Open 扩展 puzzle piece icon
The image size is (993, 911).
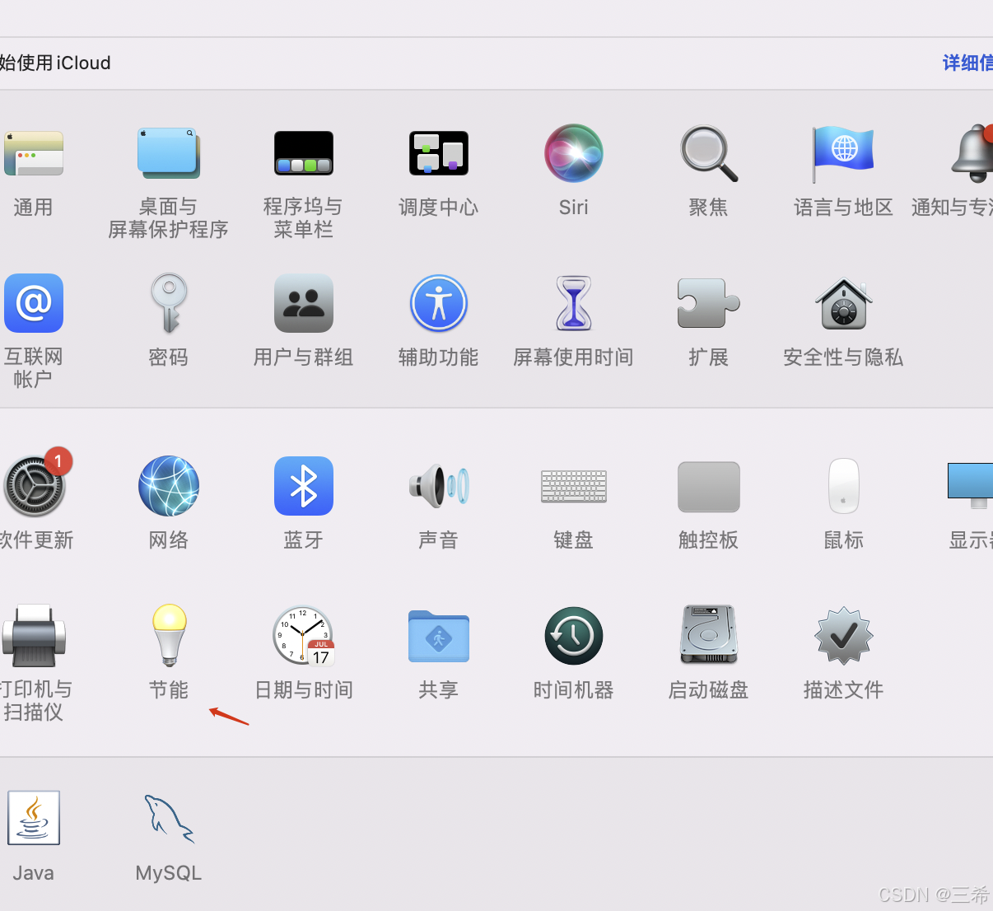coord(709,303)
